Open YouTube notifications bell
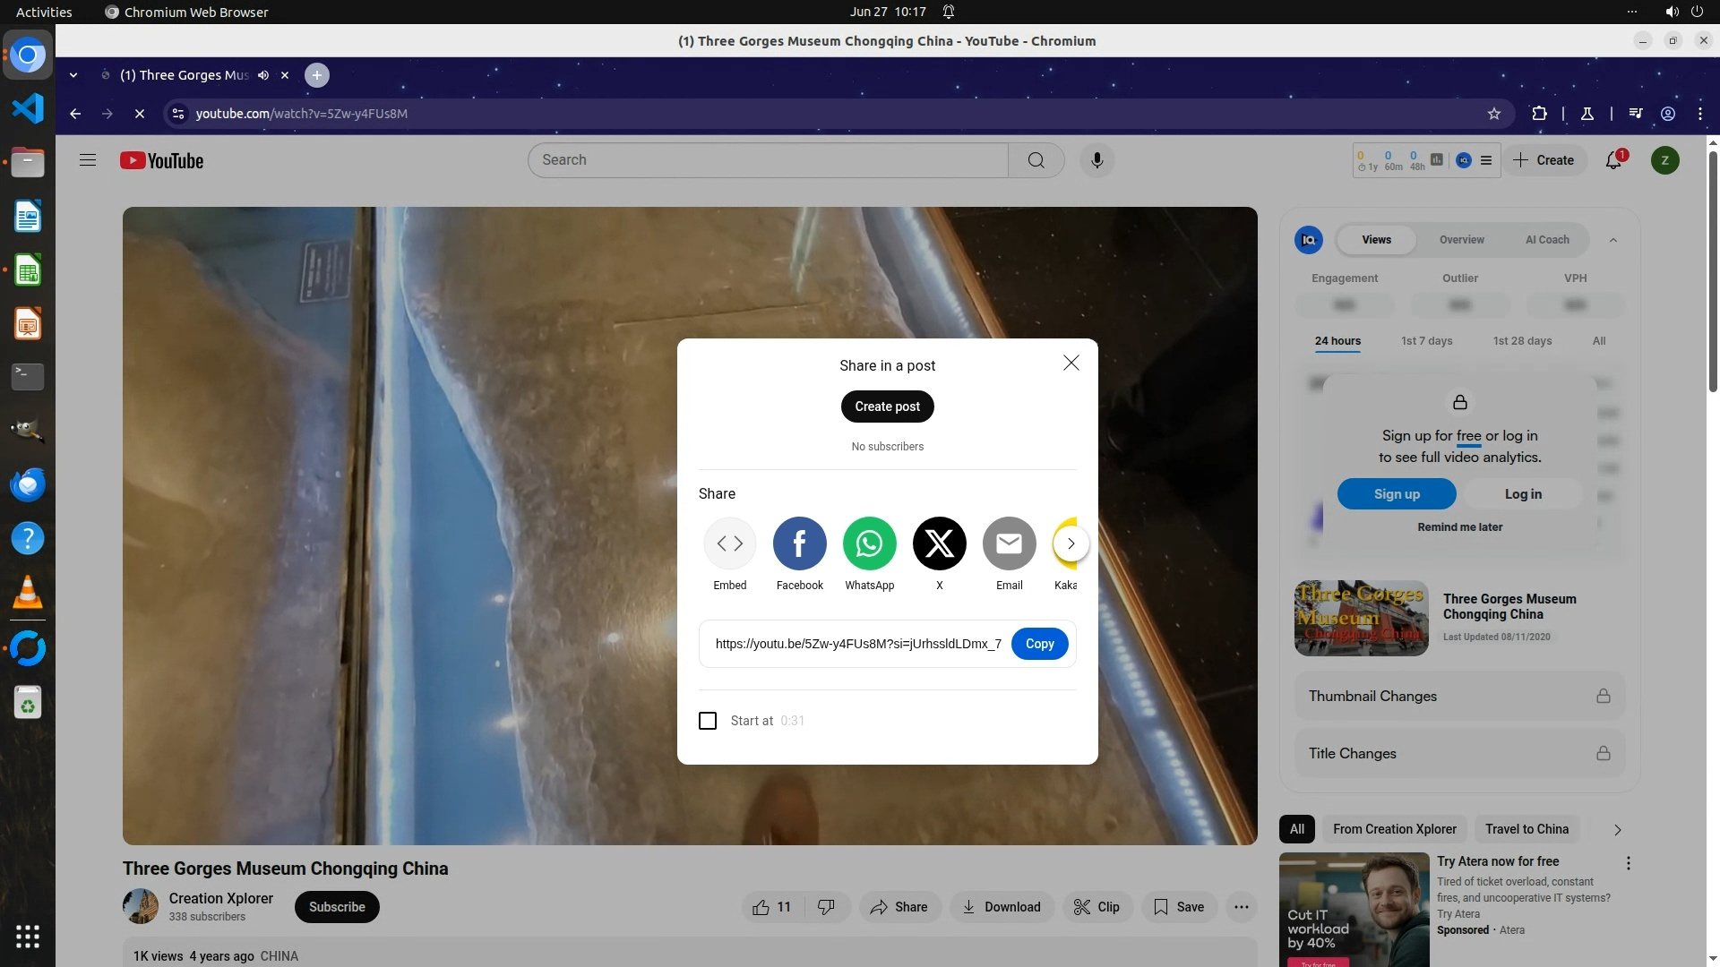 click(x=1613, y=160)
